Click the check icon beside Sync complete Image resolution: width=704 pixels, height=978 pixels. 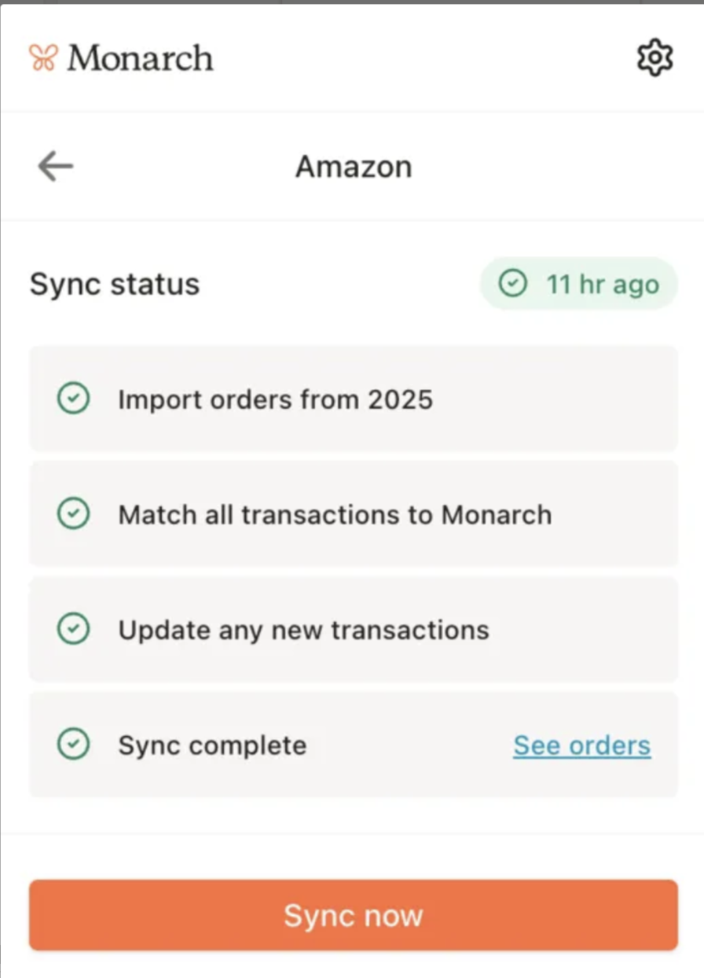pyautogui.click(x=74, y=745)
